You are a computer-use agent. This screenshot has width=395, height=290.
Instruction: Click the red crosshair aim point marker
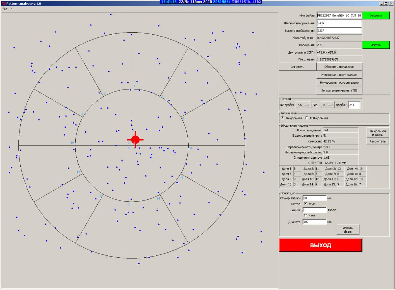tap(135, 139)
